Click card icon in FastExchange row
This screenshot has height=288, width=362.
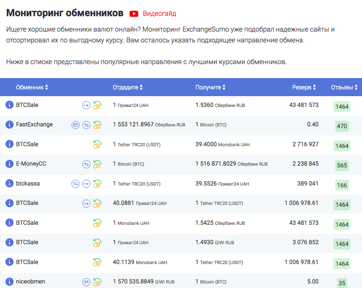(76, 125)
